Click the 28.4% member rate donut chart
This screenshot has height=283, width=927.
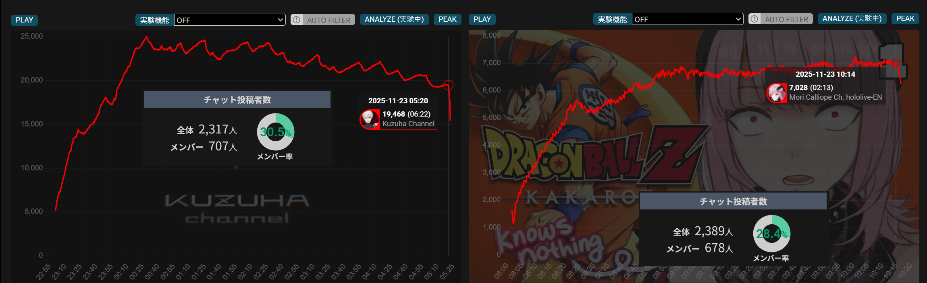[x=772, y=234]
